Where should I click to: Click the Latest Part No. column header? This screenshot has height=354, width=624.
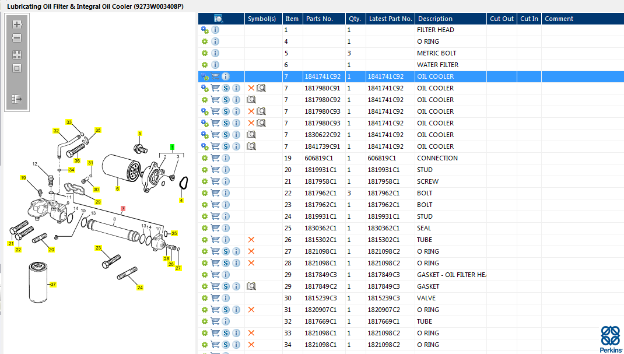click(x=390, y=19)
